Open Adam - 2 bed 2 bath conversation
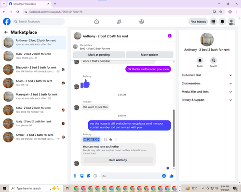This screenshot has width=241, height=192. [x=34, y=83]
